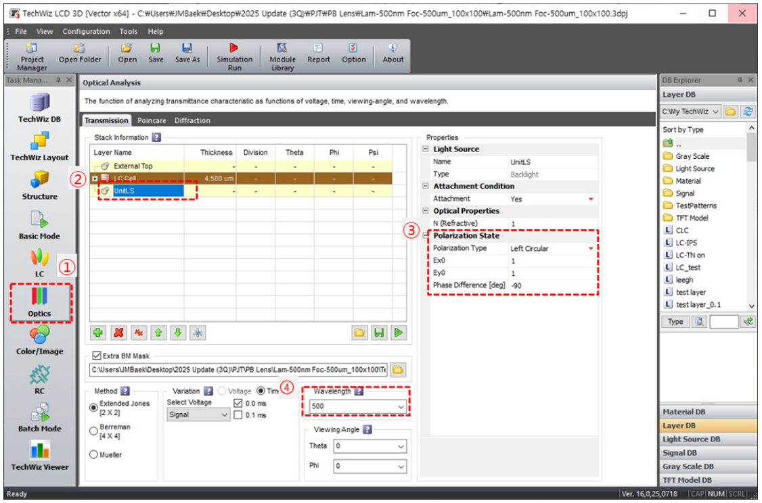Expand the LC Cell layer row

pyautogui.click(x=95, y=178)
